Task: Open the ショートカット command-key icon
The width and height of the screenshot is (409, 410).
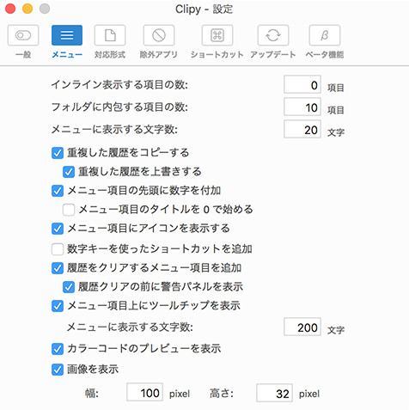Action: click(x=217, y=35)
